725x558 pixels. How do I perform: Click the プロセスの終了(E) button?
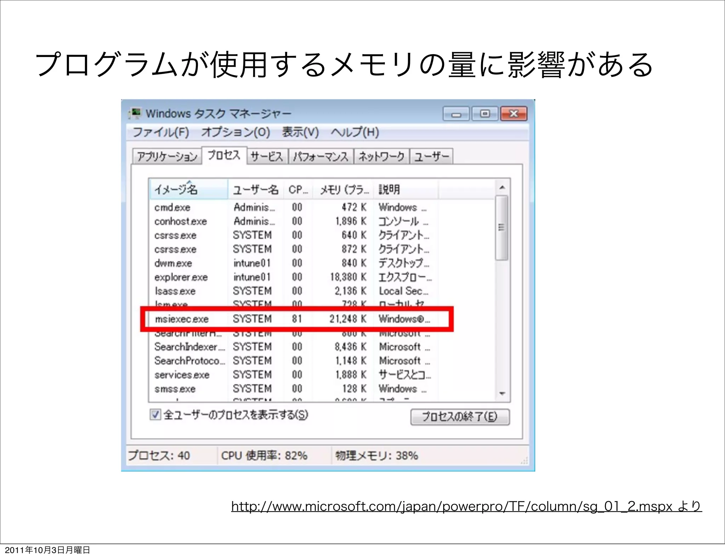pyautogui.click(x=459, y=417)
